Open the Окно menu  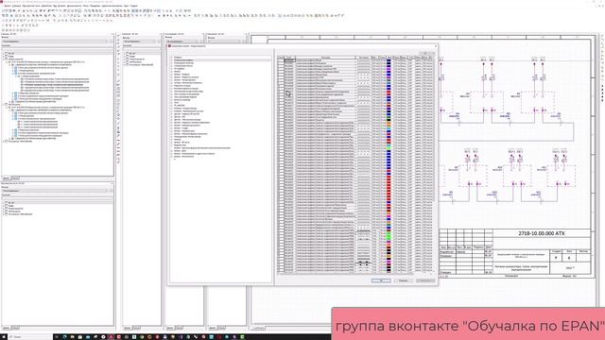[126, 7]
